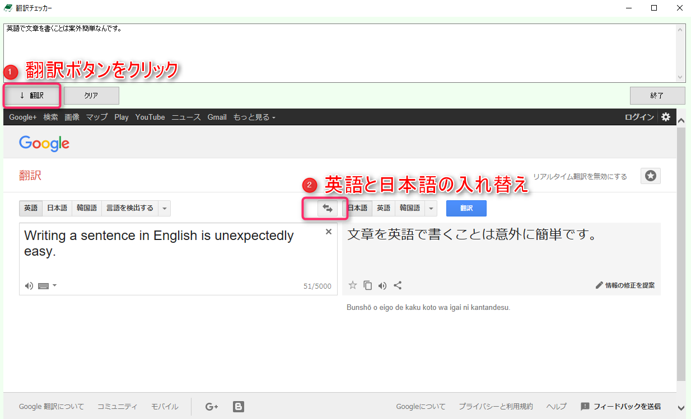Click the top text box scroll-down arrow

coord(681,77)
